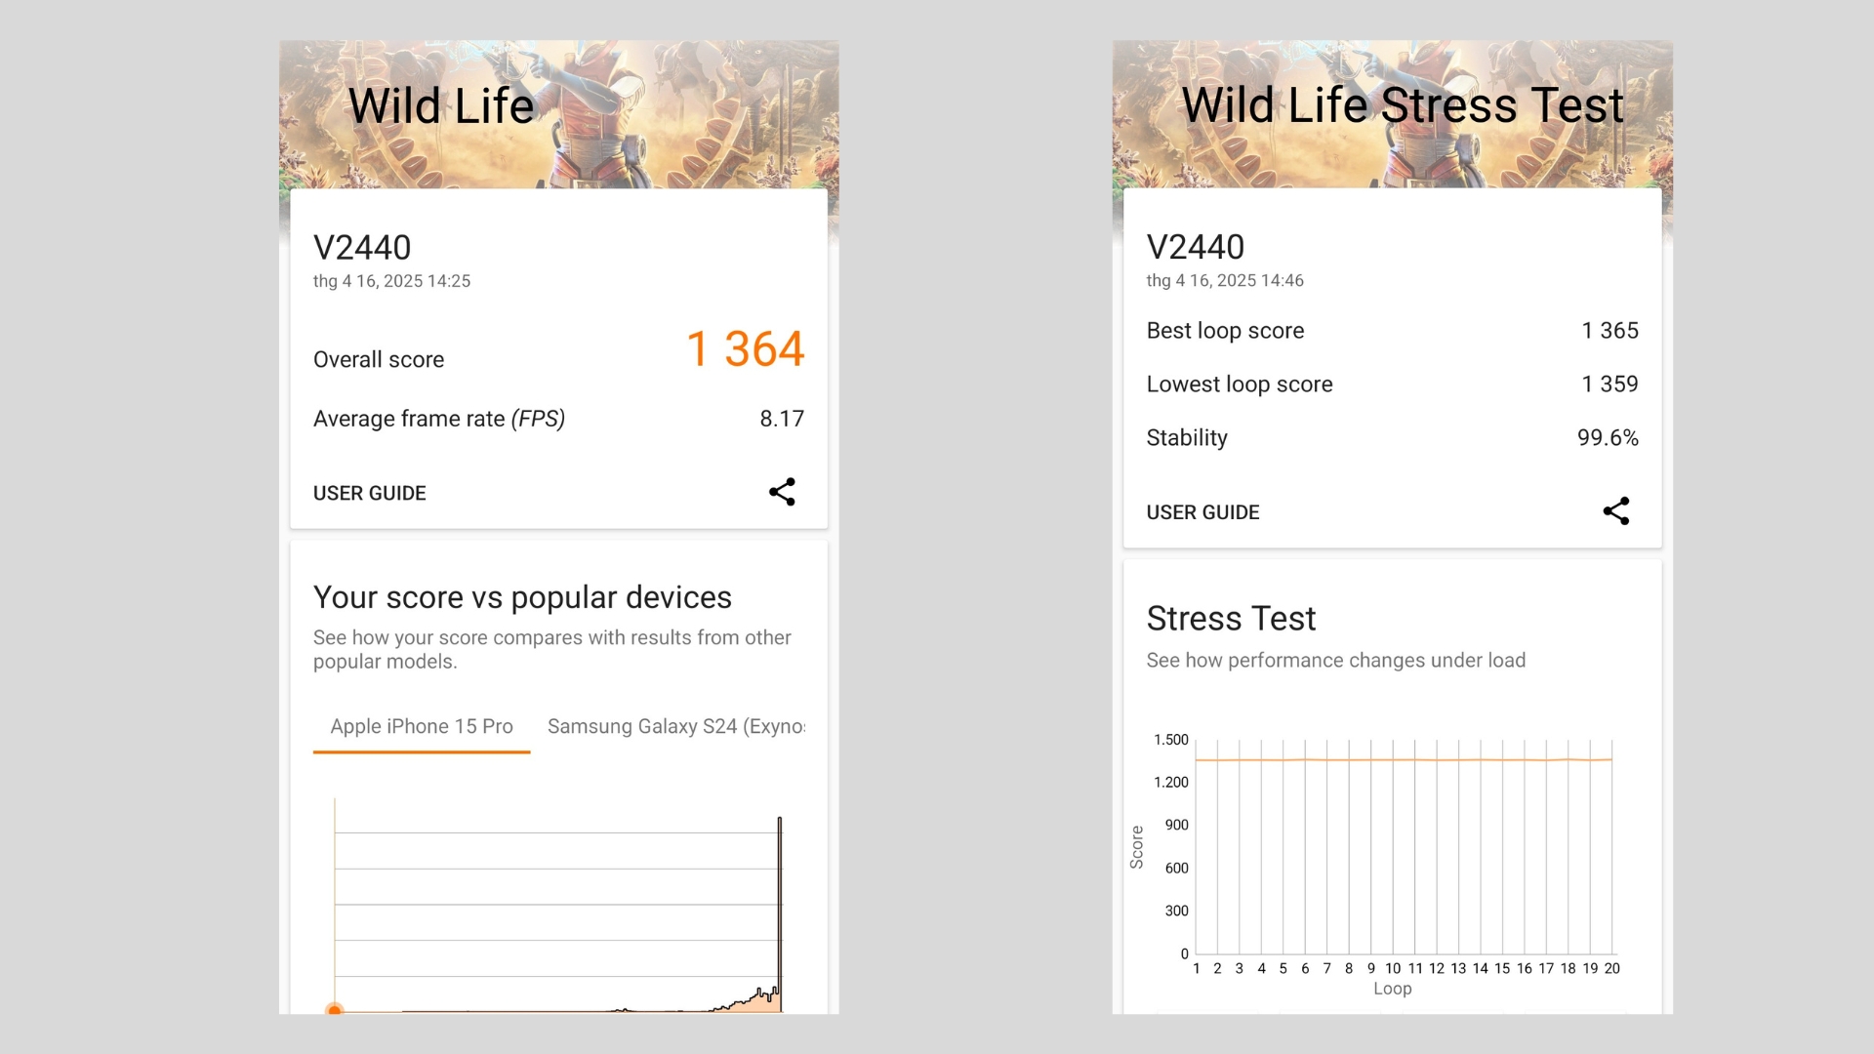The width and height of the screenshot is (1874, 1054).
Task: Click the 300 tick on the Score axis
Action: tap(1176, 912)
